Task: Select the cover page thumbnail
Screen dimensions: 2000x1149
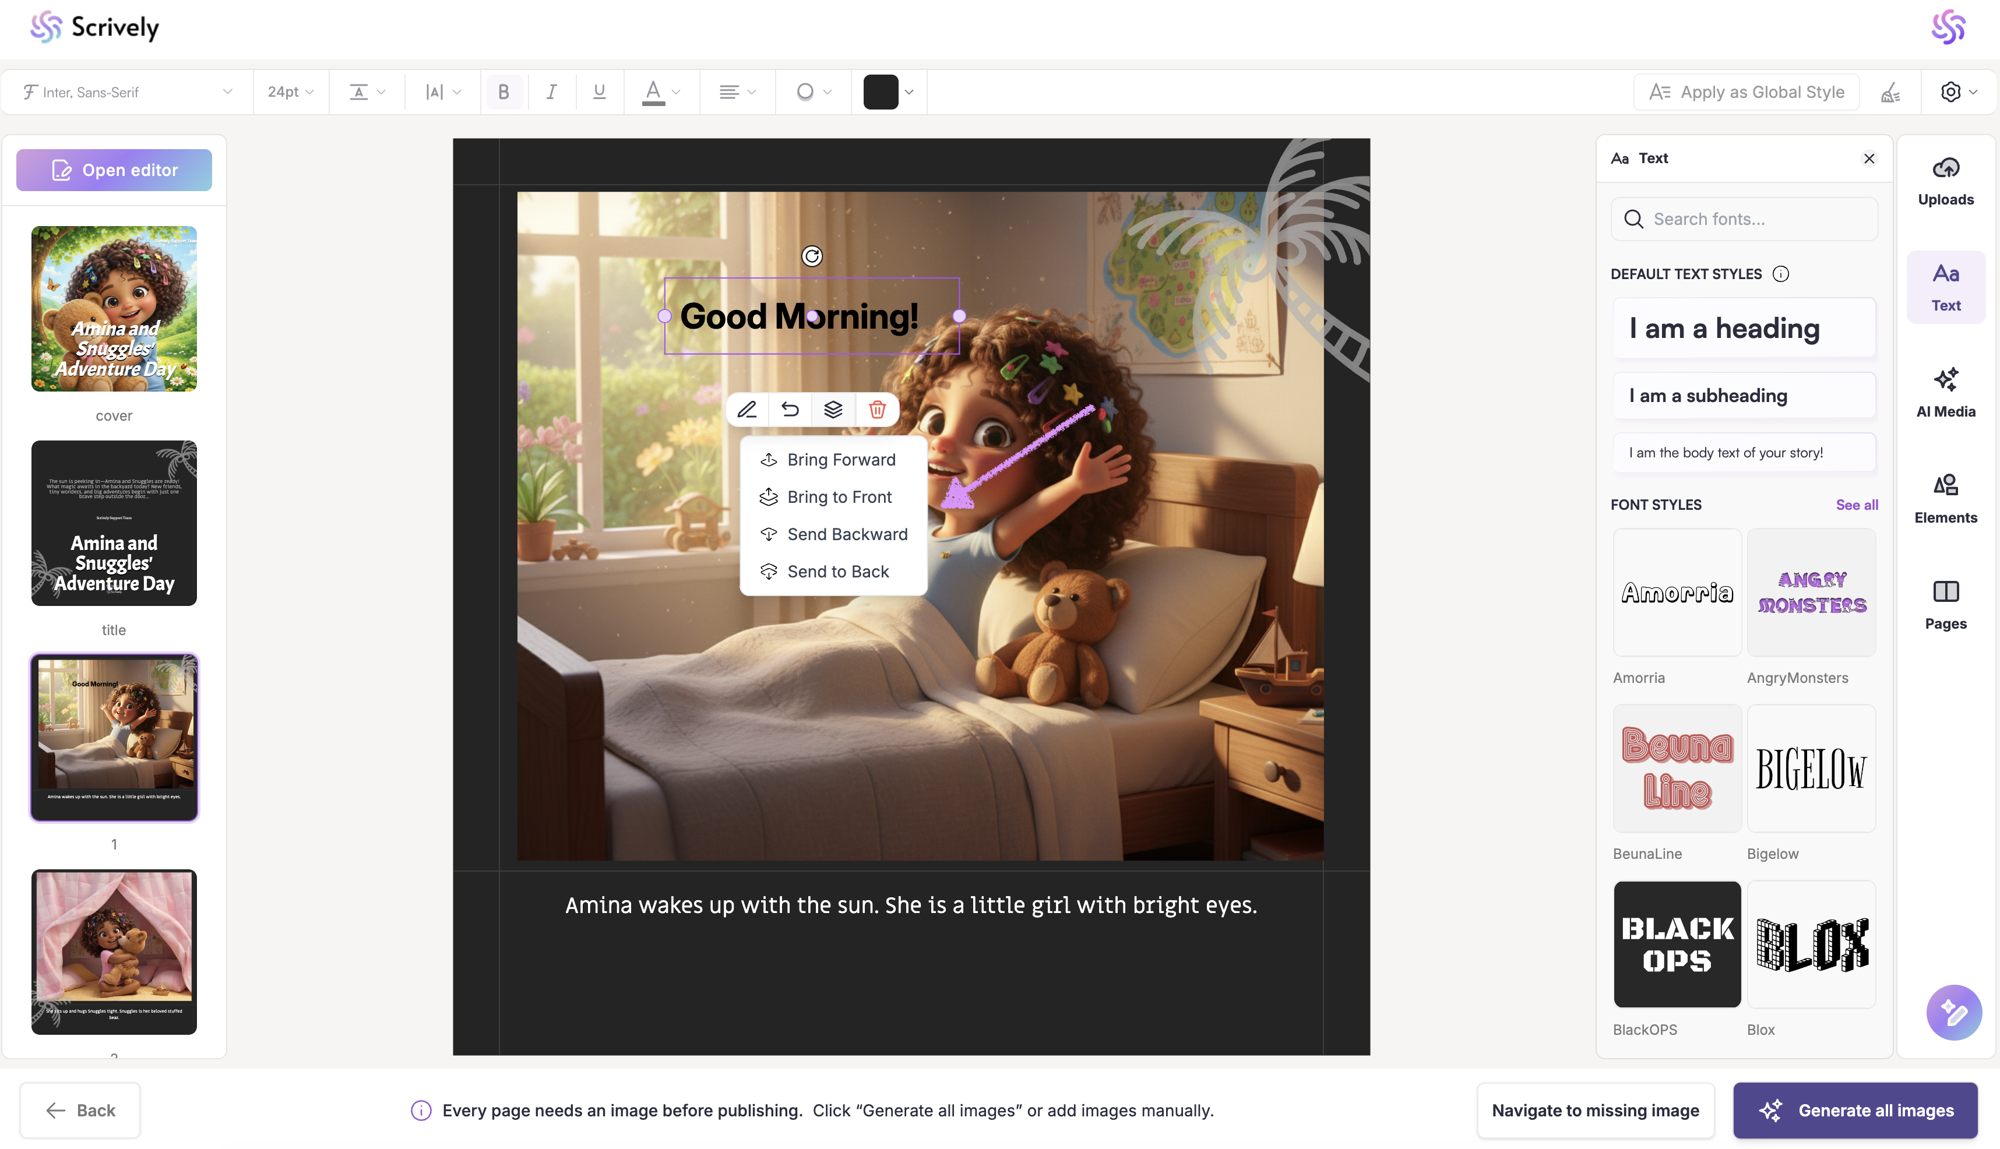Action: click(114, 309)
